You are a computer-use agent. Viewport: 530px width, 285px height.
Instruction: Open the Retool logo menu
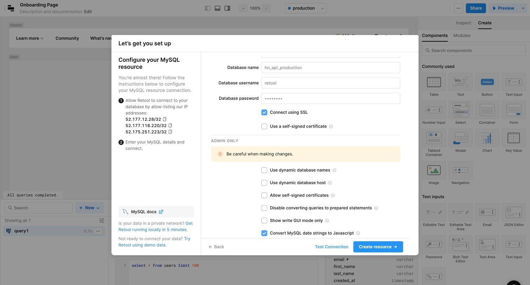click(x=11, y=8)
